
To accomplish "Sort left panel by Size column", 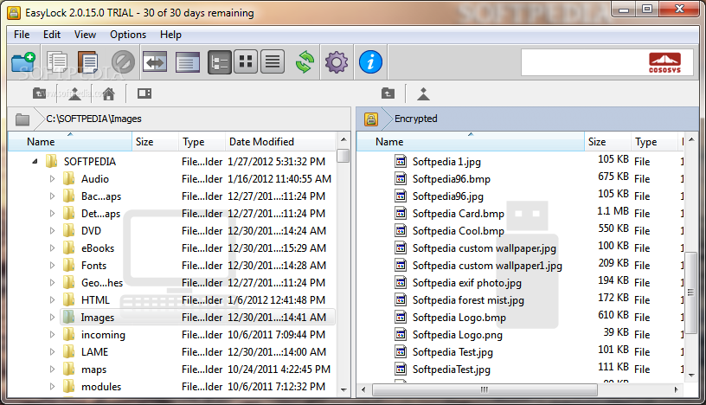I will [156, 142].
